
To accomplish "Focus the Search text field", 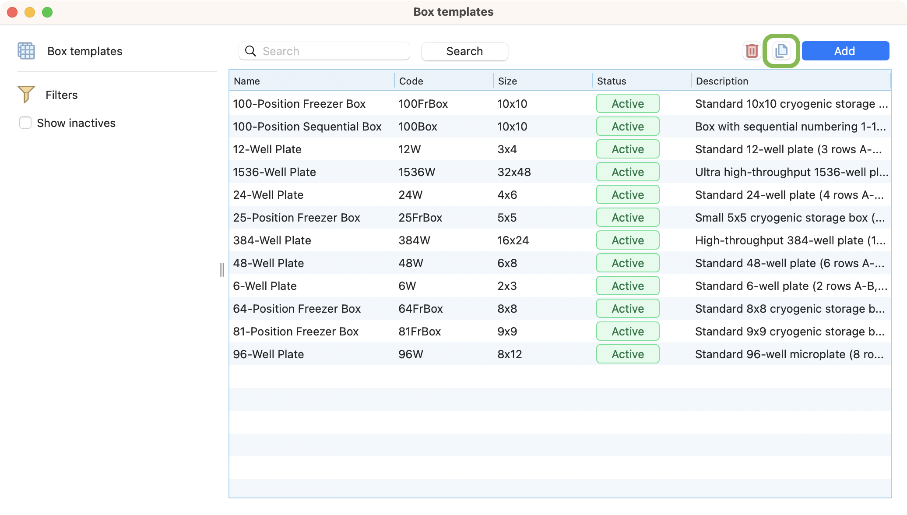I will click(x=333, y=51).
